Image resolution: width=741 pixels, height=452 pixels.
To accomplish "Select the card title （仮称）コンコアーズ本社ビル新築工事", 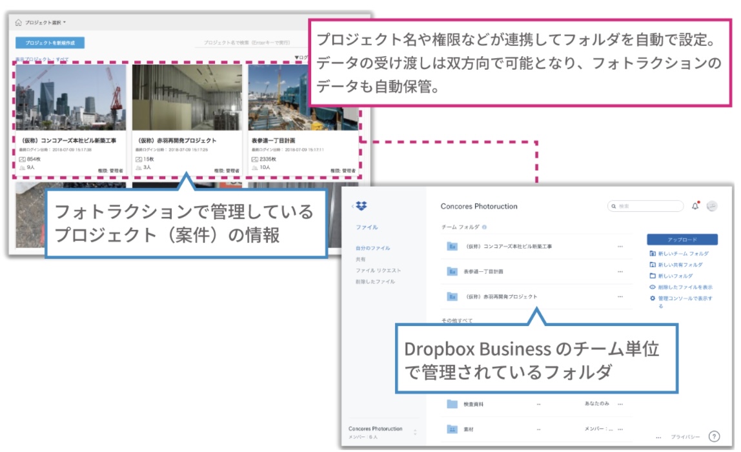I will 68,140.
